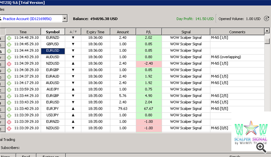This screenshot has width=271, height=157.
Task: Sort trades by the Symbol column header
Action: 53,32
